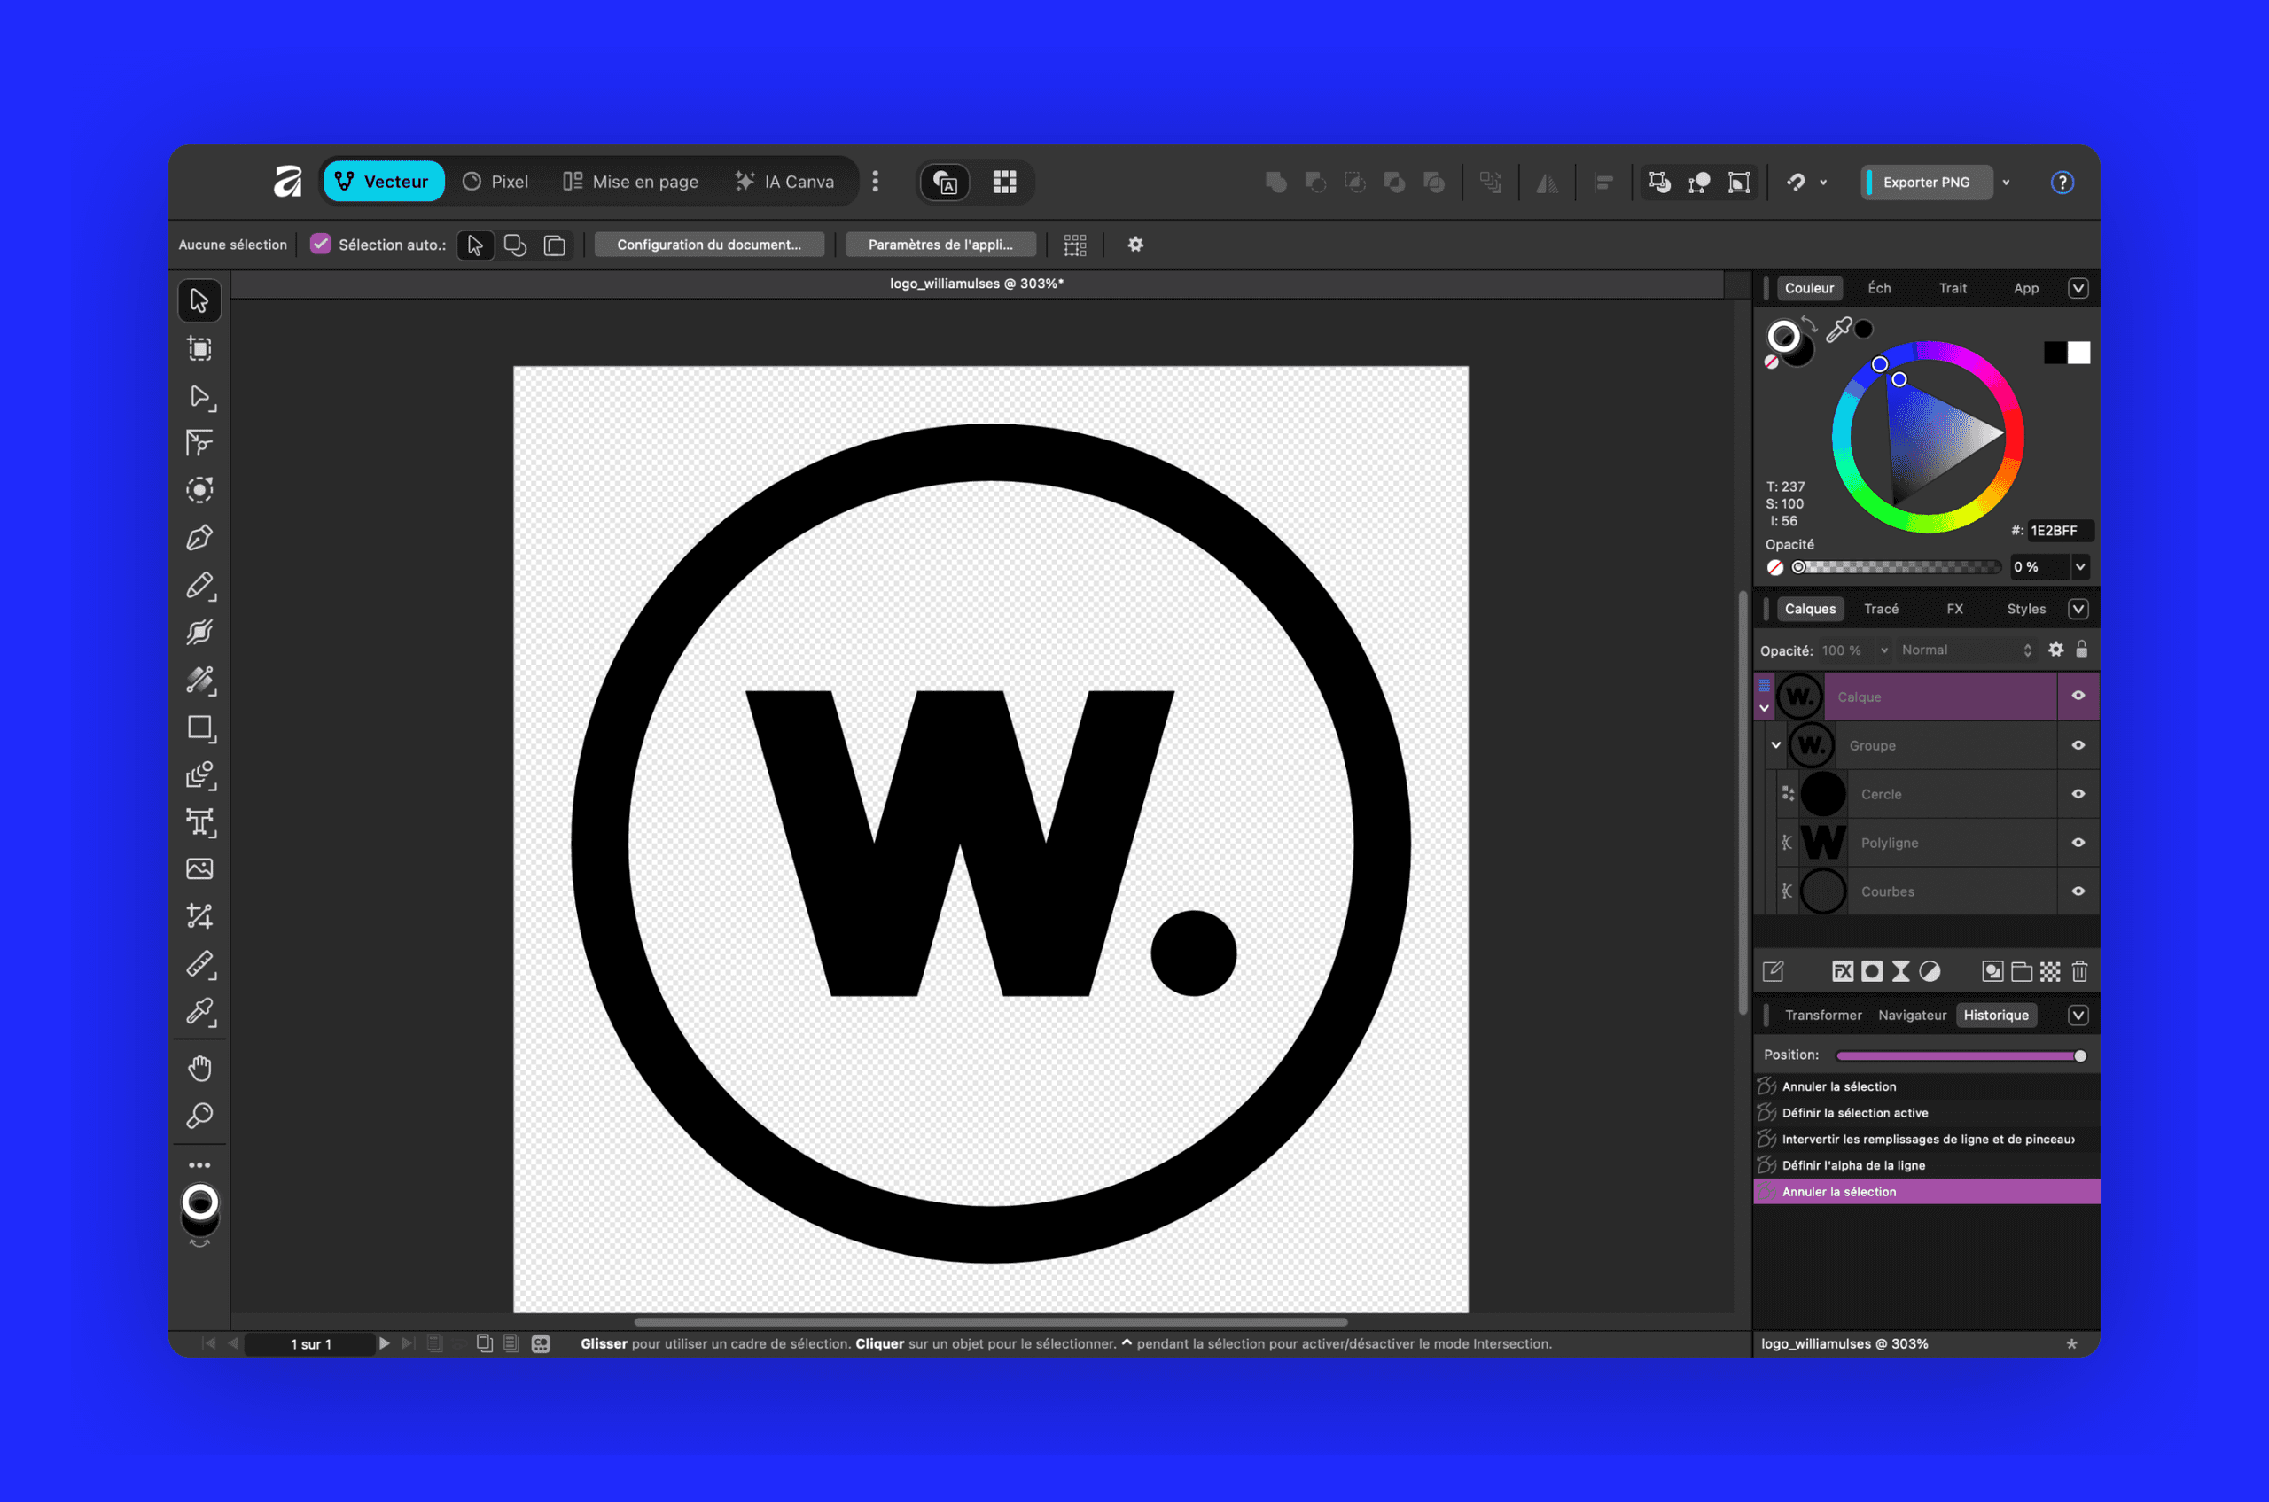Screen dimensions: 2269x1502
Task: Toggle Sélection auto checkbox
Action: click(x=320, y=245)
